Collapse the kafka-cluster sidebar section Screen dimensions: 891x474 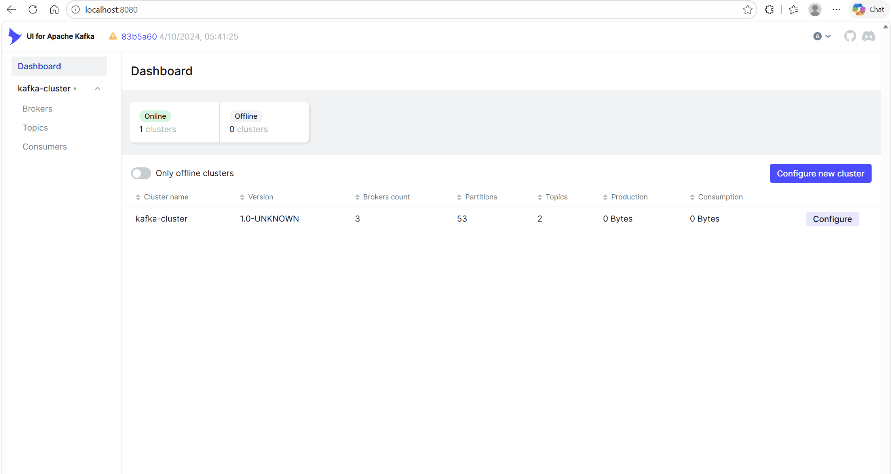(x=98, y=89)
